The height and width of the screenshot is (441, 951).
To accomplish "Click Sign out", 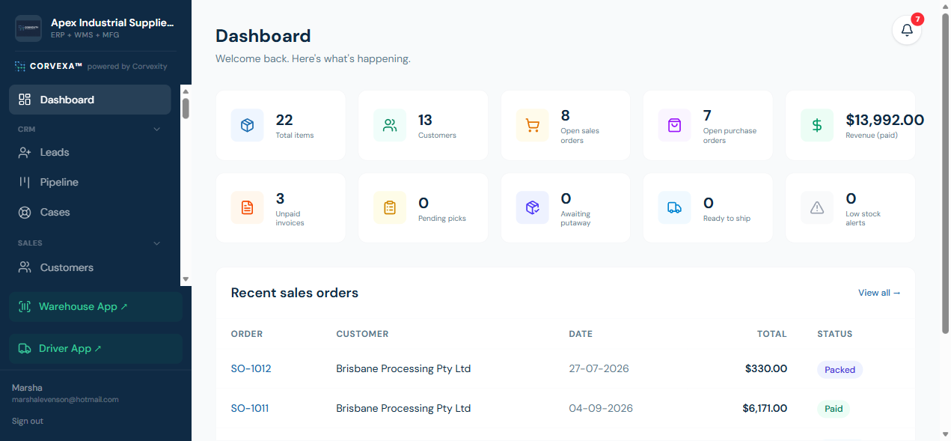I will (28, 421).
